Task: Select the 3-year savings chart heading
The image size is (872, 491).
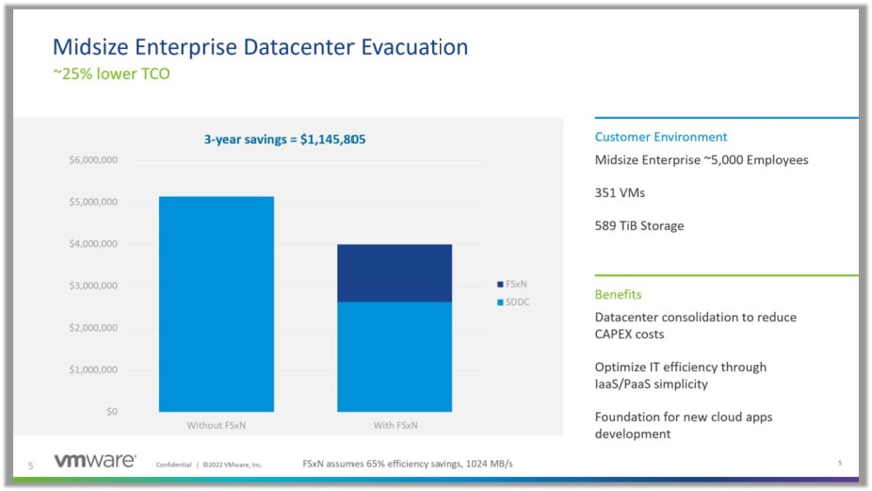Action: pyautogui.click(x=284, y=139)
